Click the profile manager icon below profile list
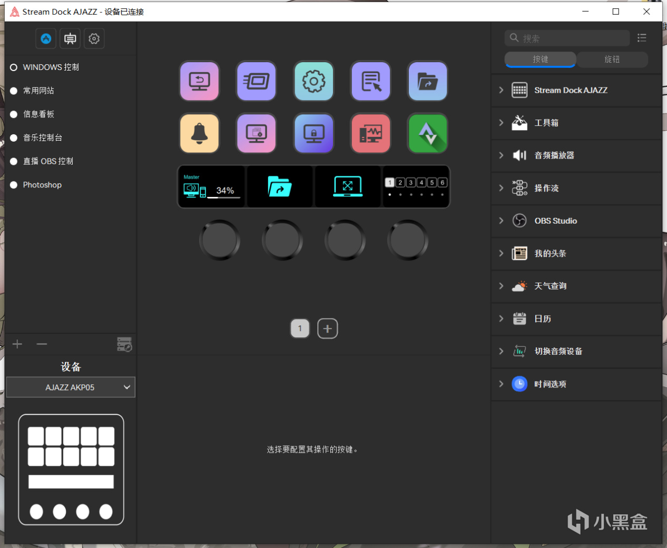Screen dimensions: 667x548 click(x=124, y=344)
